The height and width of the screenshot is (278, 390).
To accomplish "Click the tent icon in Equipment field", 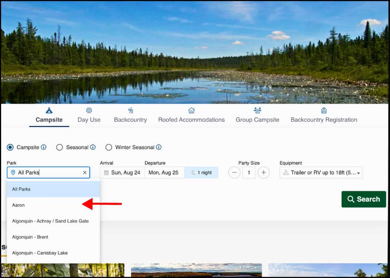I will pyautogui.click(x=286, y=172).
